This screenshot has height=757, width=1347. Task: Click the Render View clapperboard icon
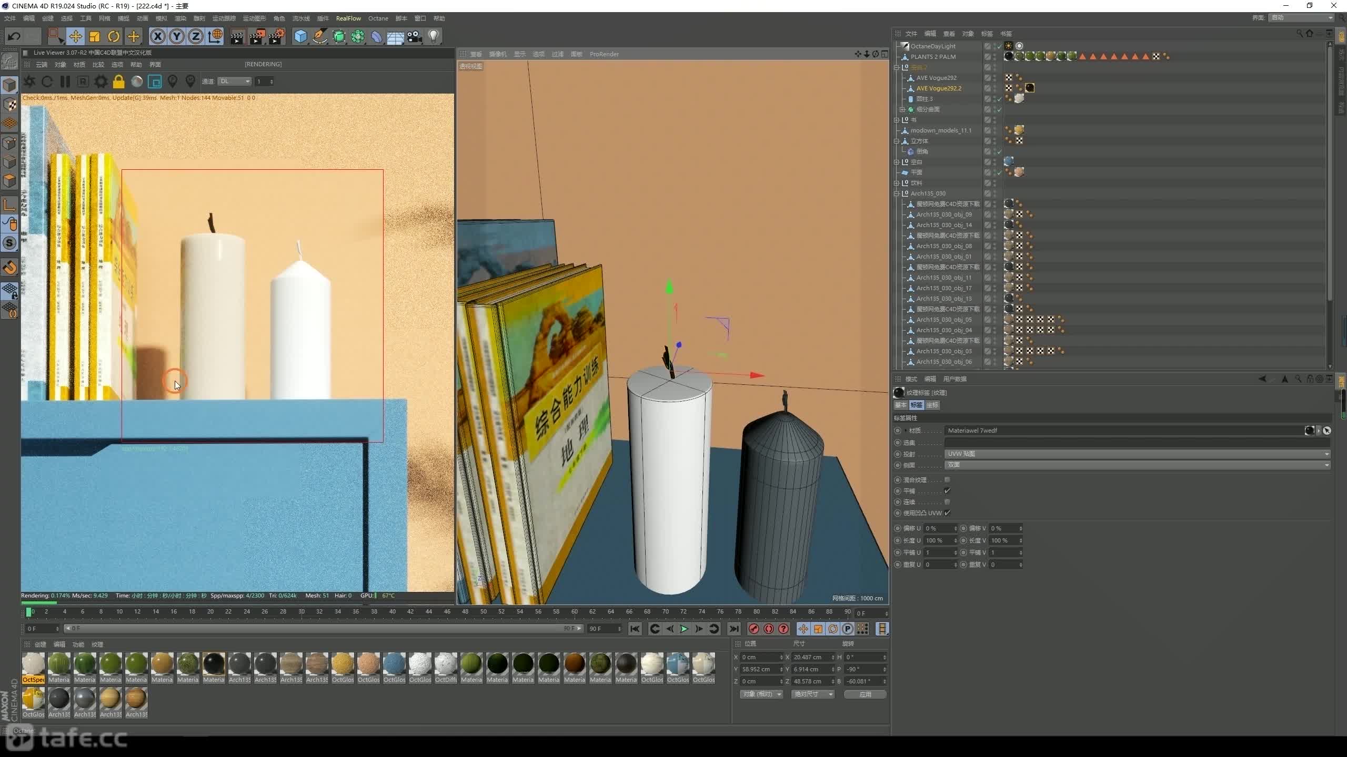[237, 36]
